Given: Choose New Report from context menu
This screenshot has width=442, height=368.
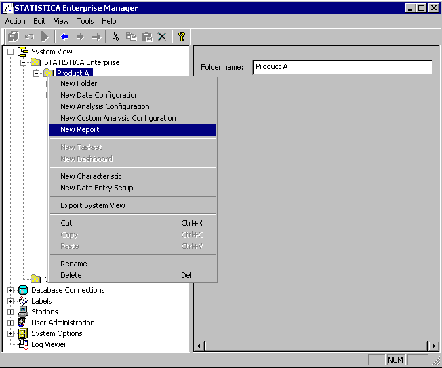Looking at the screenshot, I should point(79,129).
